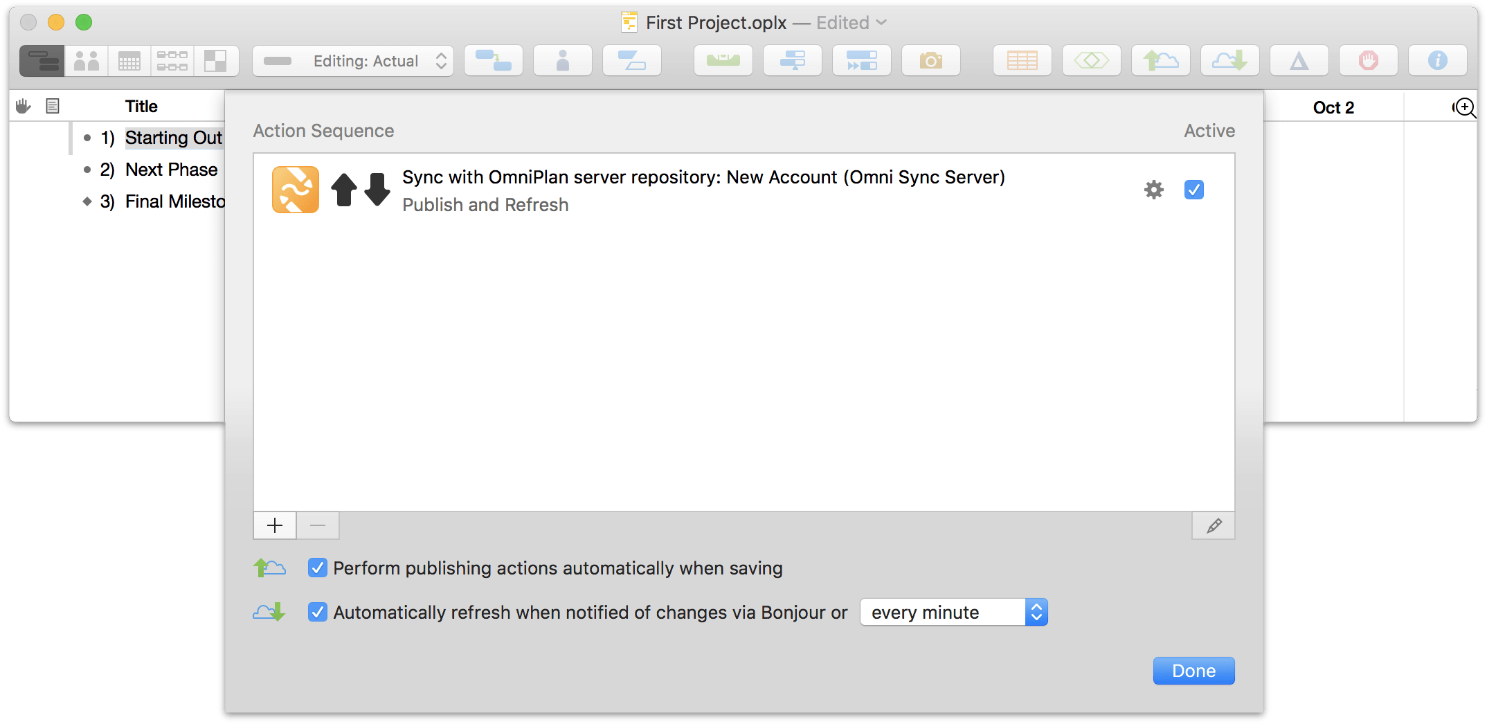Open settings gear for the sync action
The height and width of the screenshot is (724, 1487).
pos(1153,190)
